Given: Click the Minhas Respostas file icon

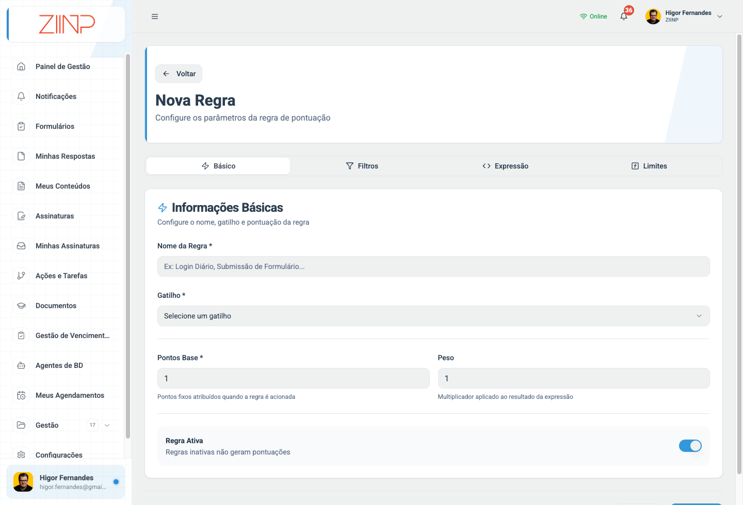Looking at the screenshot, I should pos(21,156).
